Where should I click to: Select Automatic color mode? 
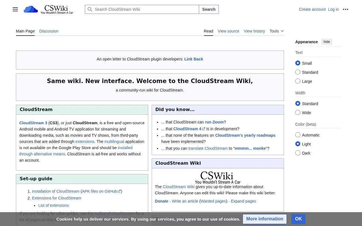coord(298,135)
